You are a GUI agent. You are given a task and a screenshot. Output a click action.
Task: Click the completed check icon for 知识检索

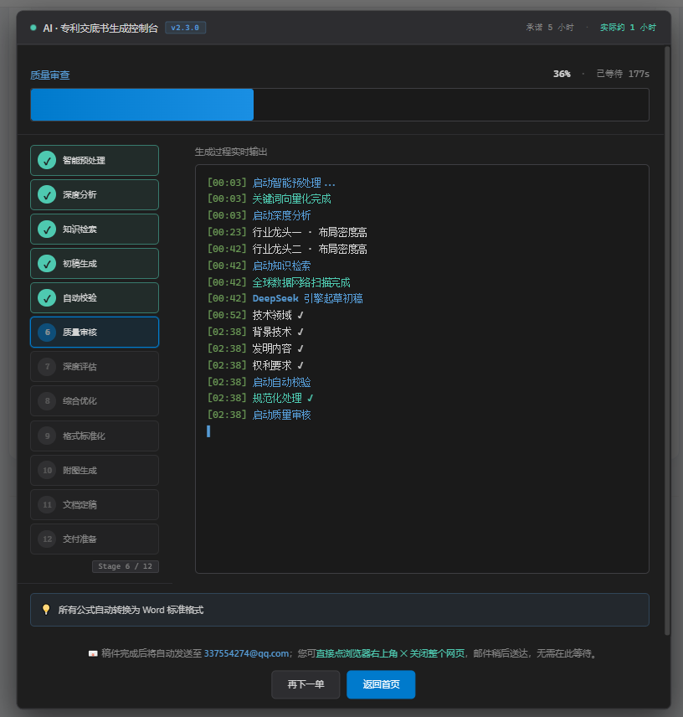click(x=47, y=230)
